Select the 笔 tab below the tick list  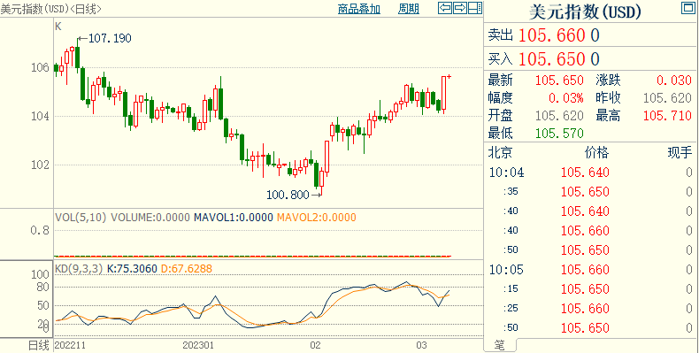[x=500, y=345]
